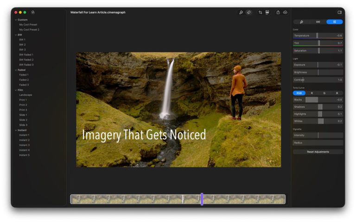Screen dimensions: 356x222
Task: Collapse the Faded presets group
Action: [16, 70]
